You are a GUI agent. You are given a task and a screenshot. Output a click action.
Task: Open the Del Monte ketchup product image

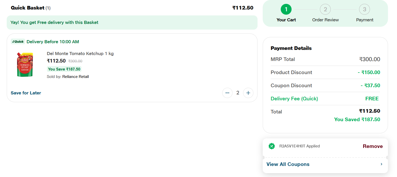coord(25,65)
